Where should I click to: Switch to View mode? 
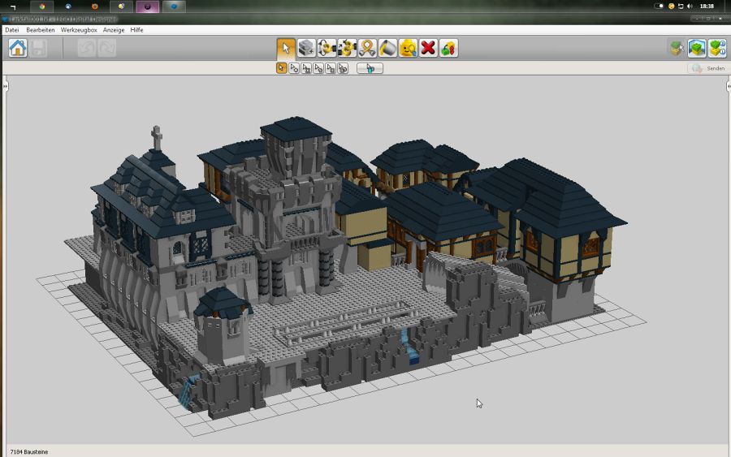pos(697,48)
